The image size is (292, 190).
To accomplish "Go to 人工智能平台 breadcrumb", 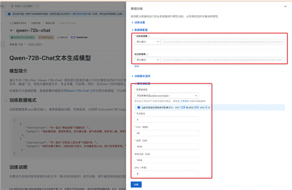I will point(18,23).
